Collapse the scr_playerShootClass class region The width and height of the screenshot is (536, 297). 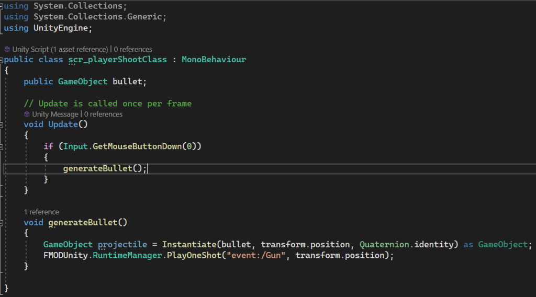click(x=2, y=60)
